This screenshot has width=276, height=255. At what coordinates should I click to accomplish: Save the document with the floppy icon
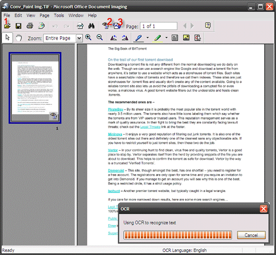click(19, 26)
